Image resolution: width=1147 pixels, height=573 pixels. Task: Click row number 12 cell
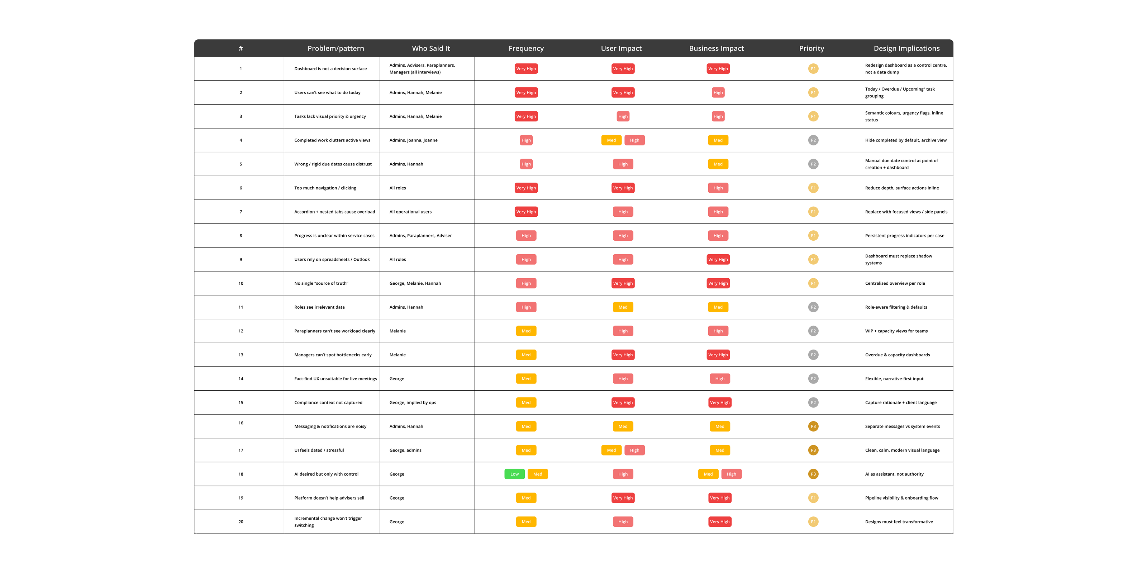pyautogui.click(x=241, y=331)
